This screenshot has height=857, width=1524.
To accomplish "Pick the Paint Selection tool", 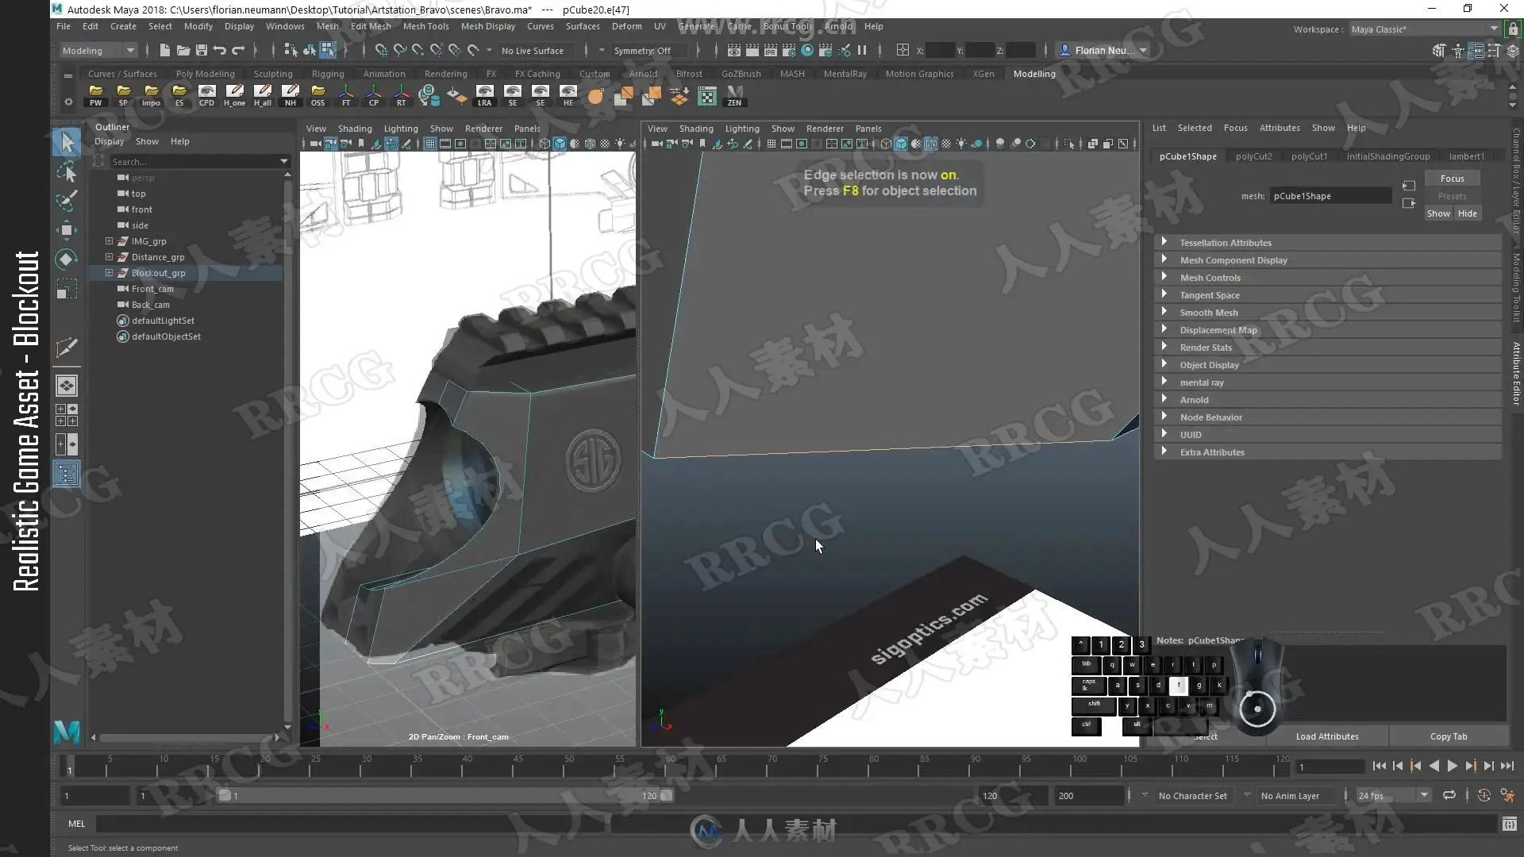I will (x=67, y=200).
